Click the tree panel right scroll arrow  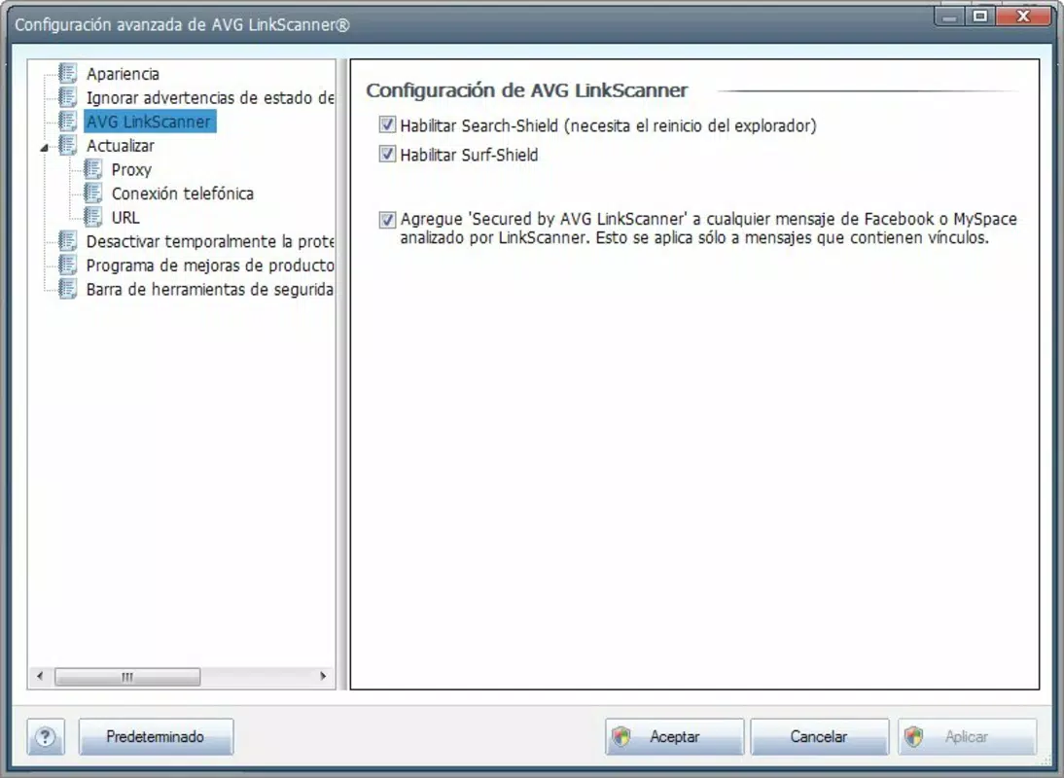click(323, 676)
